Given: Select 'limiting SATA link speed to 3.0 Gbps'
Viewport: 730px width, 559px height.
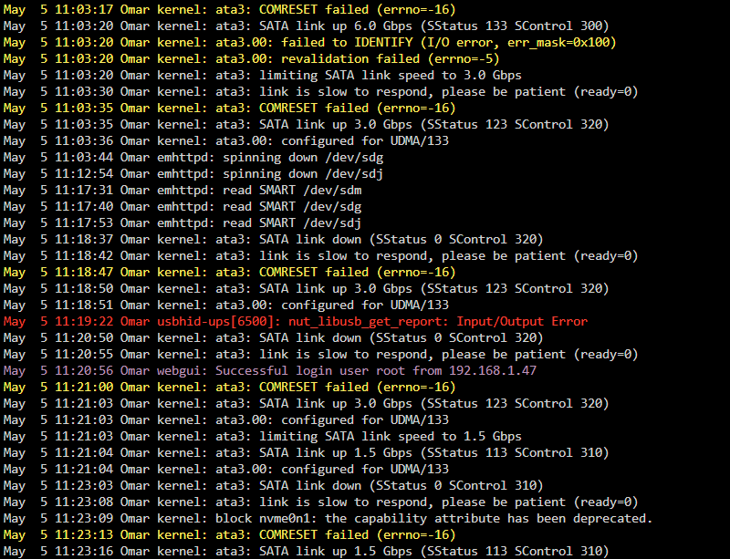Looking at the screenshot, I should coord(263,76).
